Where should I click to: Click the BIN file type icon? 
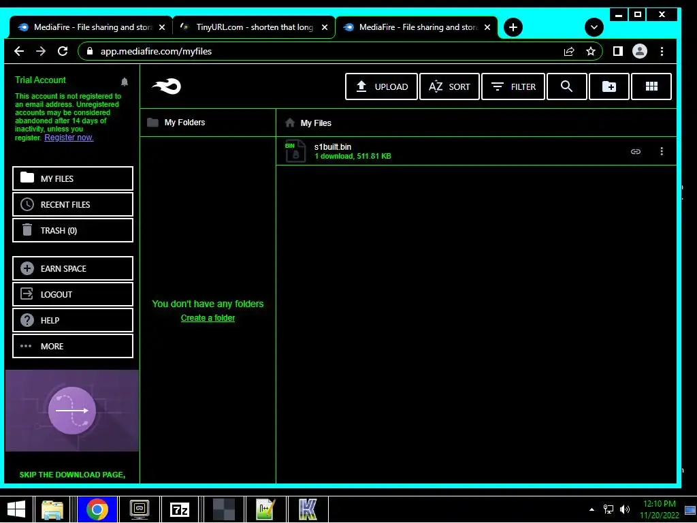coord(295,150)
